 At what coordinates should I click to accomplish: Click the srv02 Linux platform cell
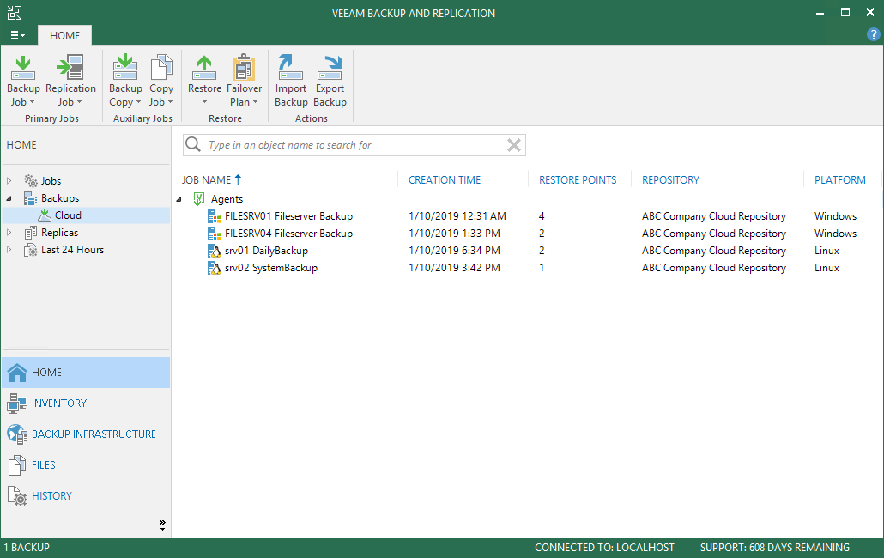tap(826, 268)
